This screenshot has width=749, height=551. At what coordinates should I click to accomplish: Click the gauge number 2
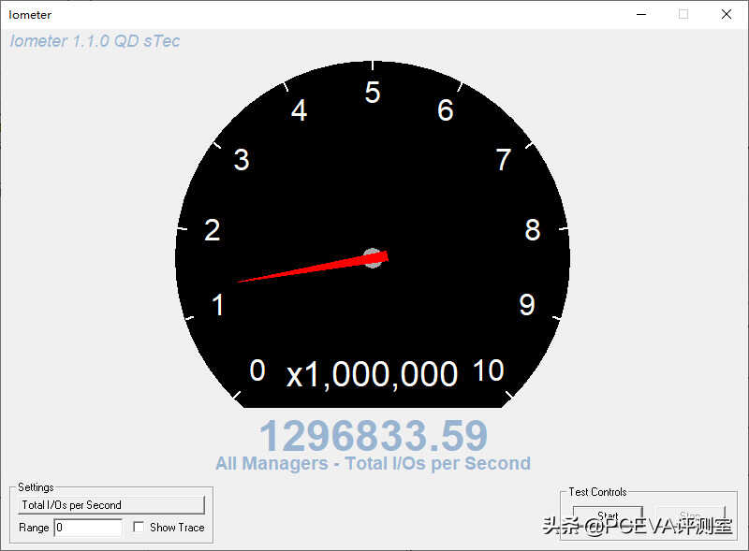point(213,230)
